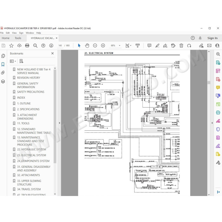Image resolution: width=222 pixels, height=222 pixels.
Task: Collapse the left navigation pane arrow
Action: (59, 123)
